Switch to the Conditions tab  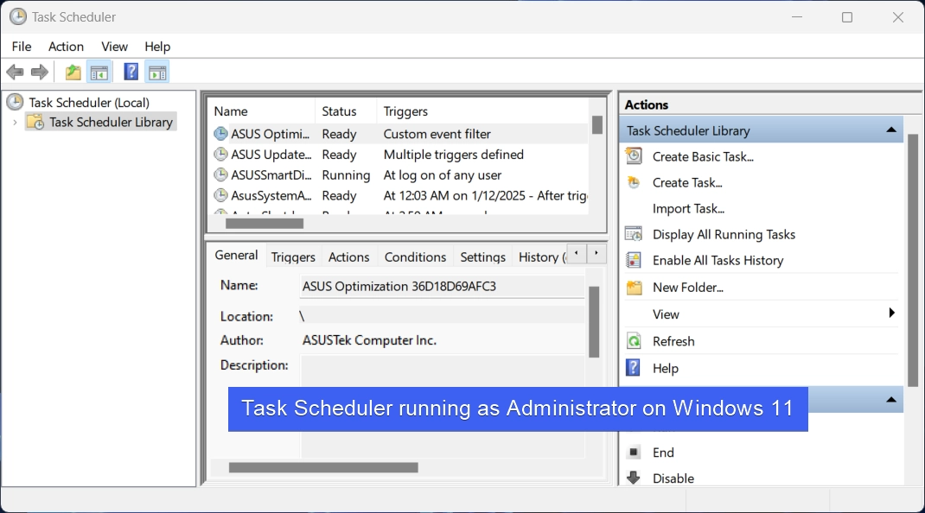415,257
